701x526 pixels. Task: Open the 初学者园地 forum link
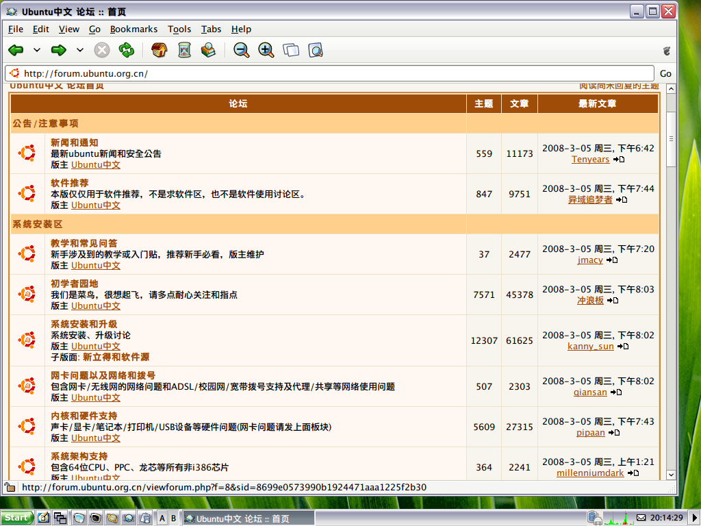(x=74, y=284)
